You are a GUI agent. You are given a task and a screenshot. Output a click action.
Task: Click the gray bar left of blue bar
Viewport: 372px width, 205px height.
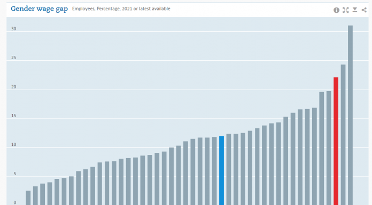pyautogui.click(x=214, y=171)
